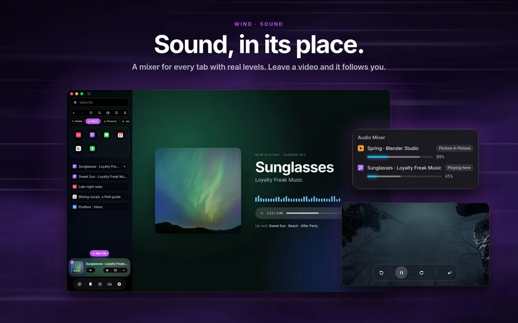Click the Playing here badge
Viewport: 518px width, 323px height.
point(459,168)
